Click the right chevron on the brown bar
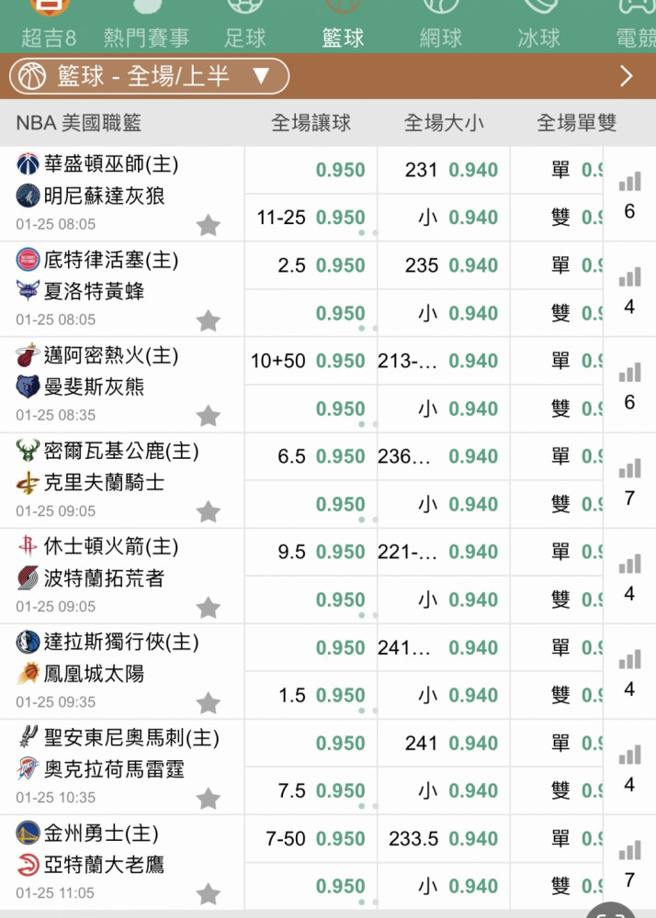Screen dimensions: 656x918 click(626, 76)
